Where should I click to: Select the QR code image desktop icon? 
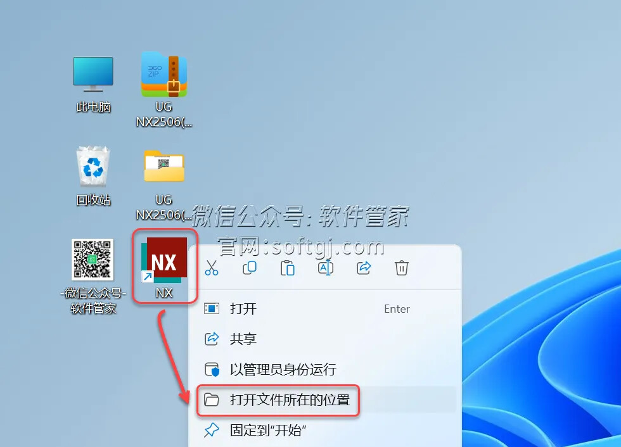click(93, 260)
